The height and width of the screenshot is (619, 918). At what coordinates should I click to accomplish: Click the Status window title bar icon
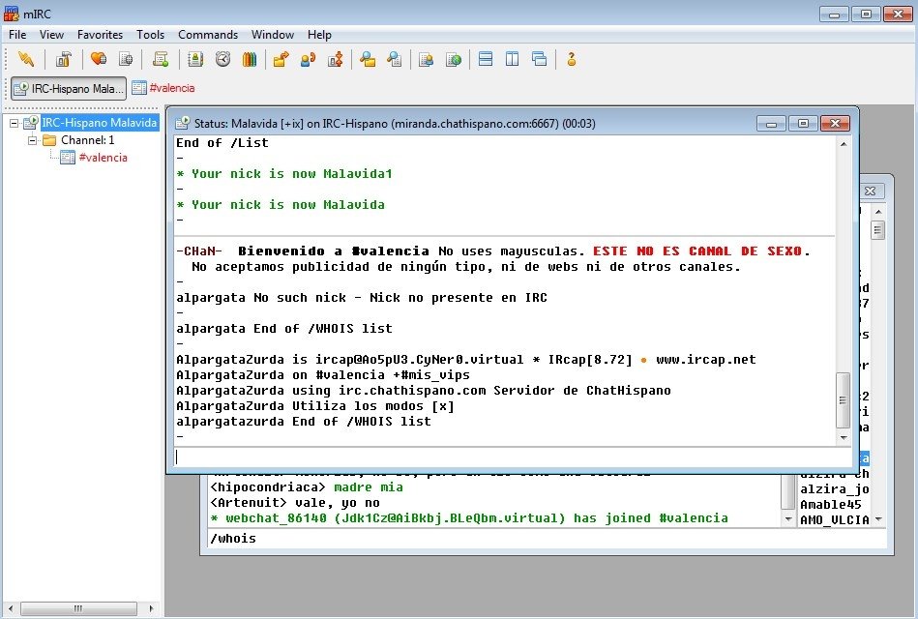pyautogui.click(x=183, y=123)
